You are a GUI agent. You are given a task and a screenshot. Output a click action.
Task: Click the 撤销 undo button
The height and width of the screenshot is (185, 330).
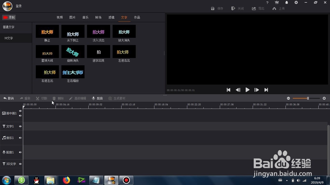tap(9, 98)
